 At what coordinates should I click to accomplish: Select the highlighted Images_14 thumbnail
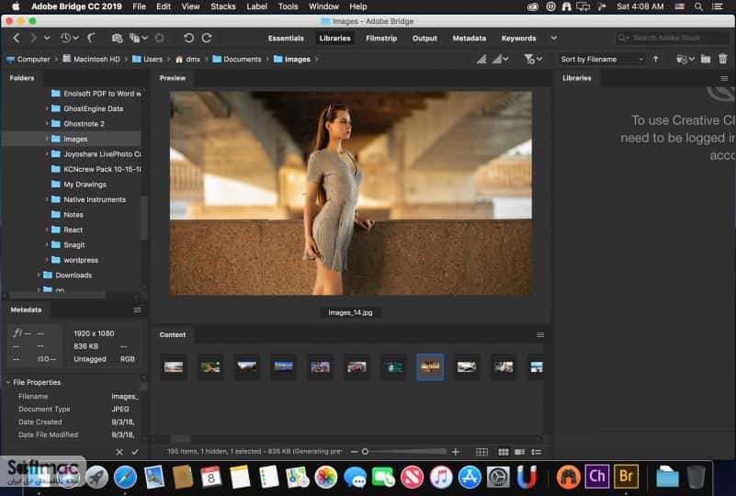click(430, 367)
